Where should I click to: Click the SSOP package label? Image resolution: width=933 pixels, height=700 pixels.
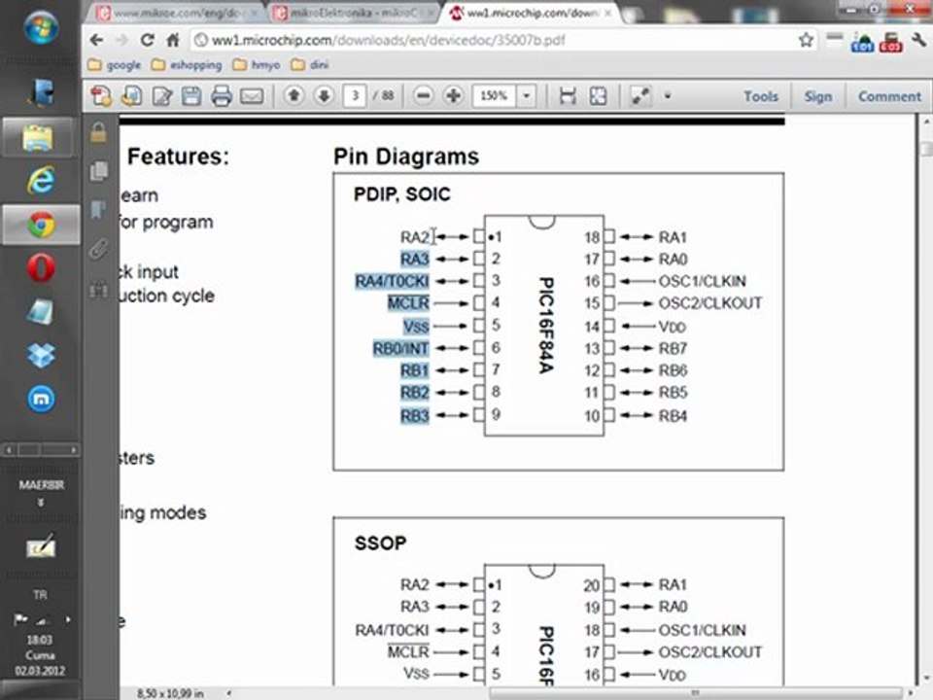tap(380, 542)
